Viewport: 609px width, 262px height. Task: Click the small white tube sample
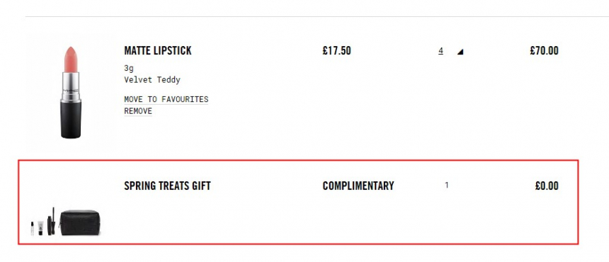point(40,228)
